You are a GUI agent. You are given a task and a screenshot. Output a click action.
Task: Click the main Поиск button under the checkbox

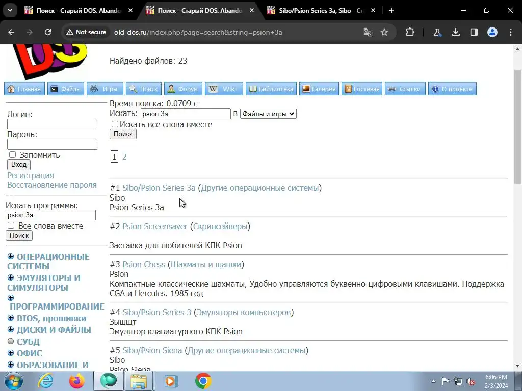(x=123, y=134)
